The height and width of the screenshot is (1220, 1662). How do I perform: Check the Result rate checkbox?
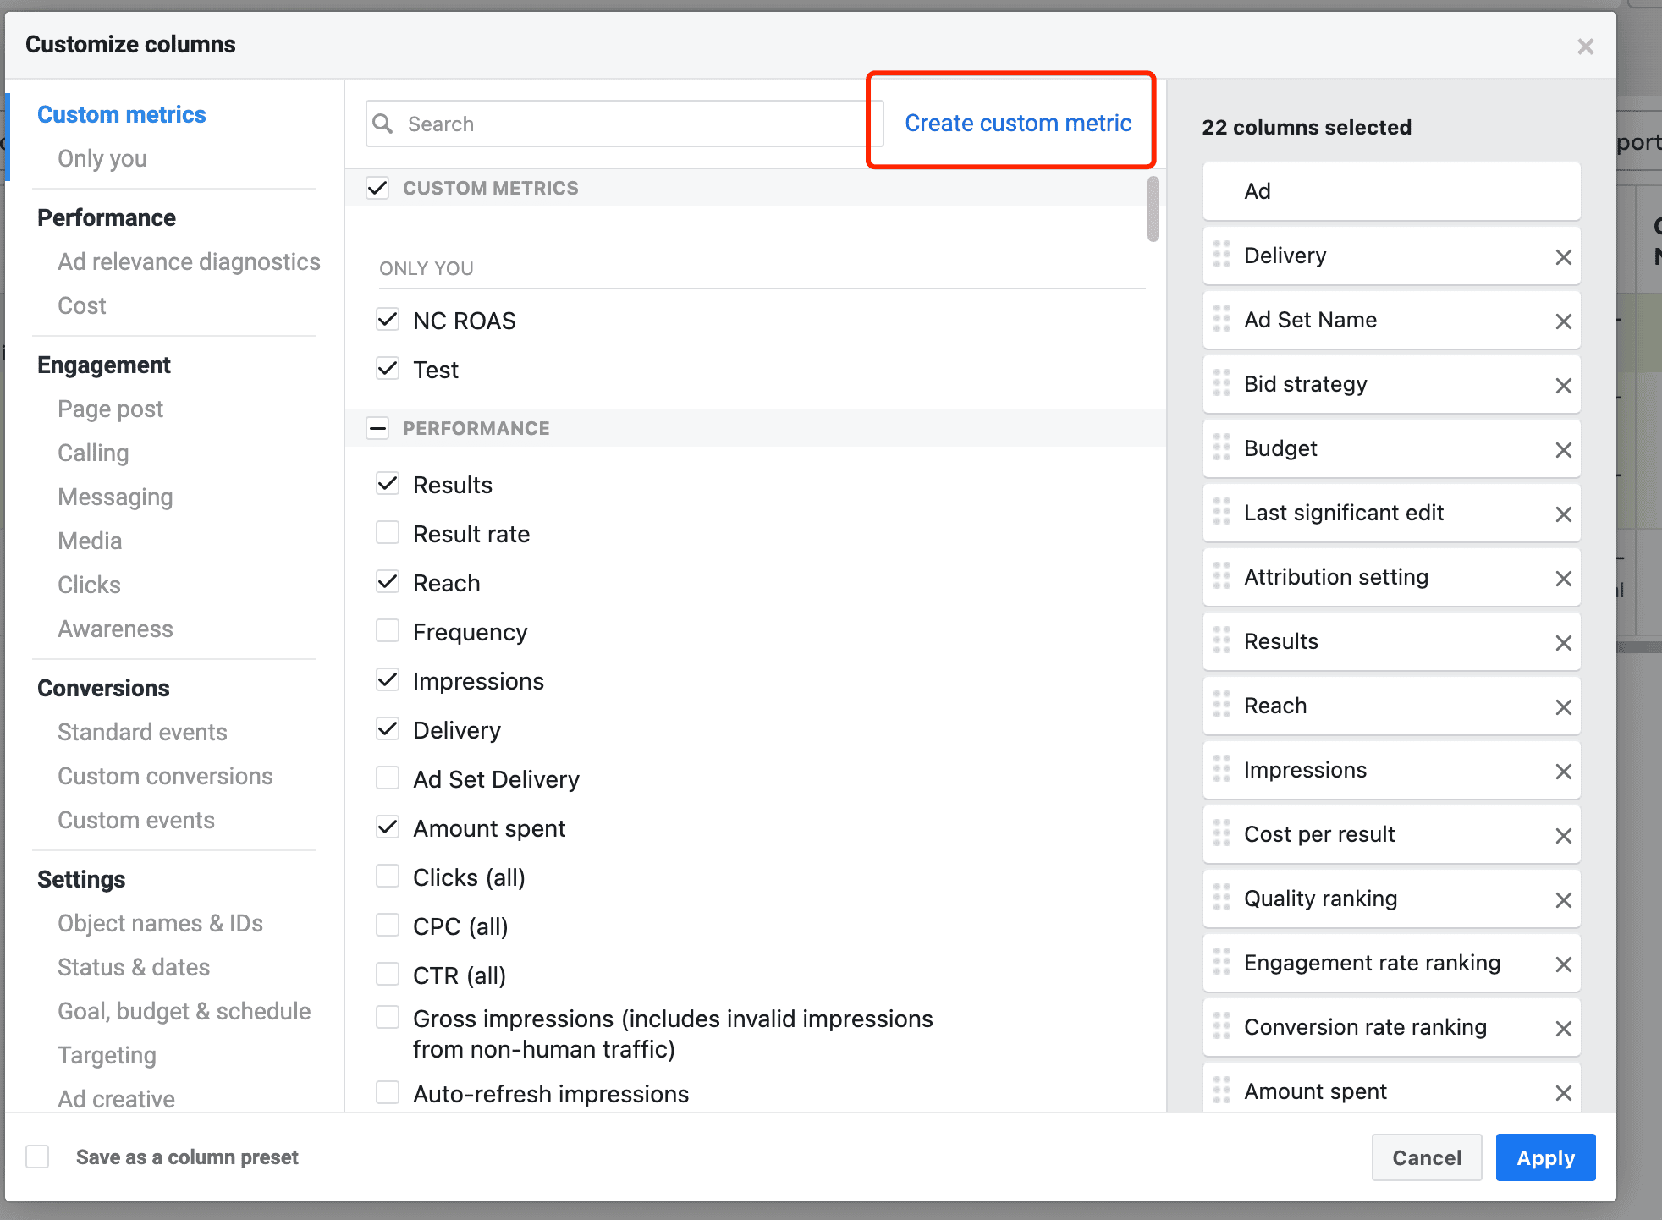tap(388, 533)
